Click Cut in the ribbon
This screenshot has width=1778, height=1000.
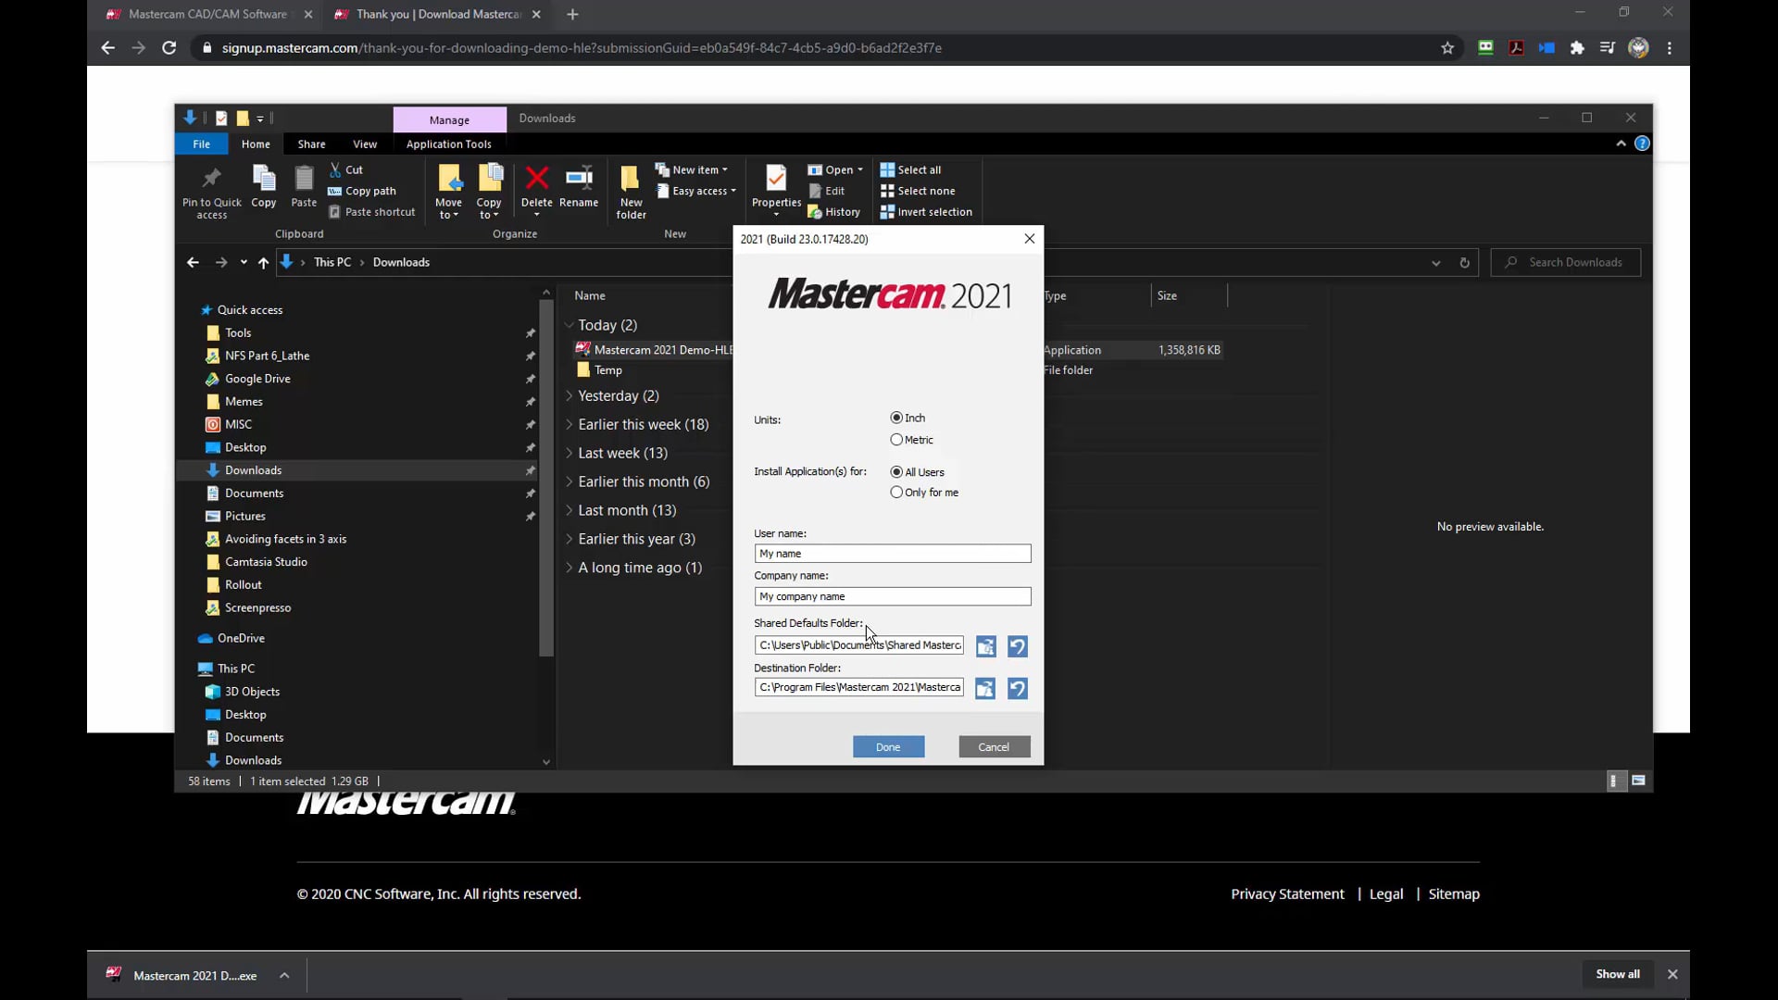[x=346, y=169]
